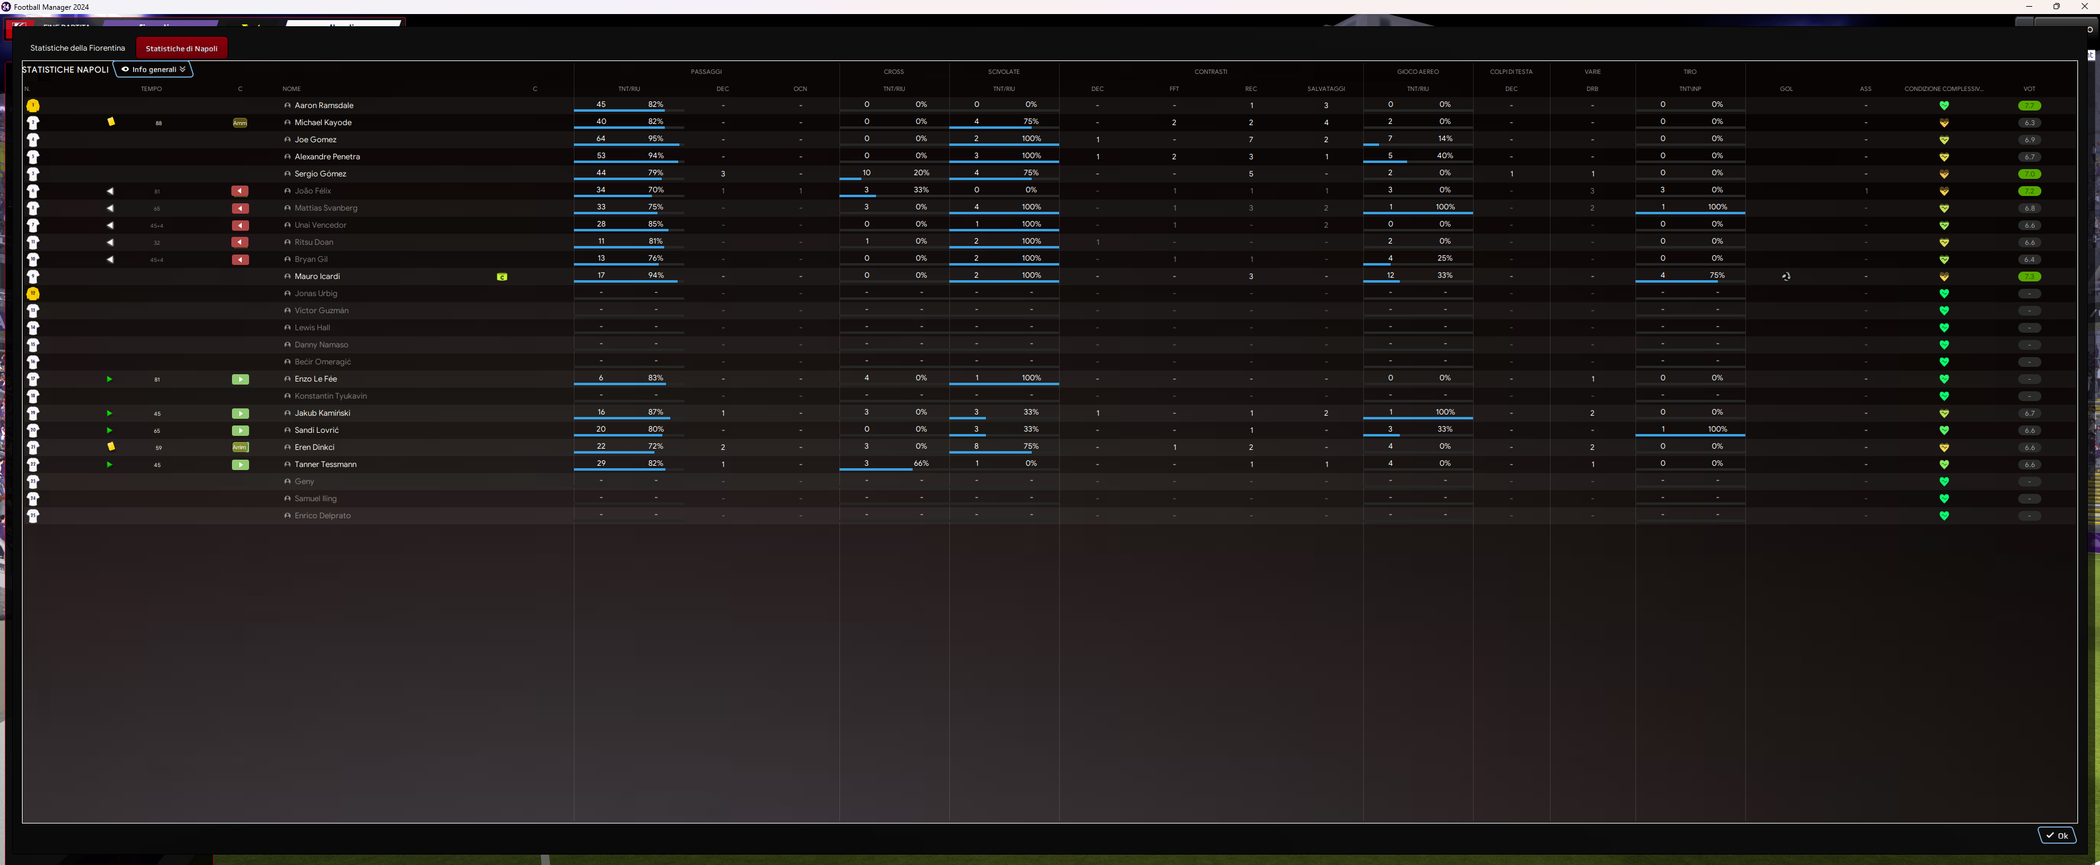The width and height of the screenshot is (2100, 865).
Task: Sort by TEMPO column header
Action: coord(151,89)
